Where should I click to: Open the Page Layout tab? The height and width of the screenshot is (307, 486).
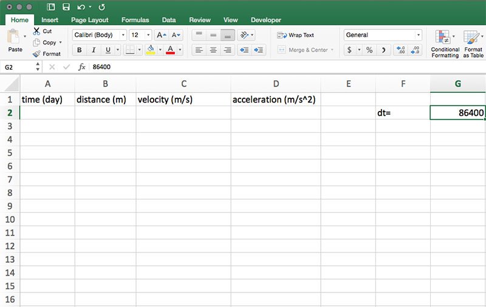point(89,20)
